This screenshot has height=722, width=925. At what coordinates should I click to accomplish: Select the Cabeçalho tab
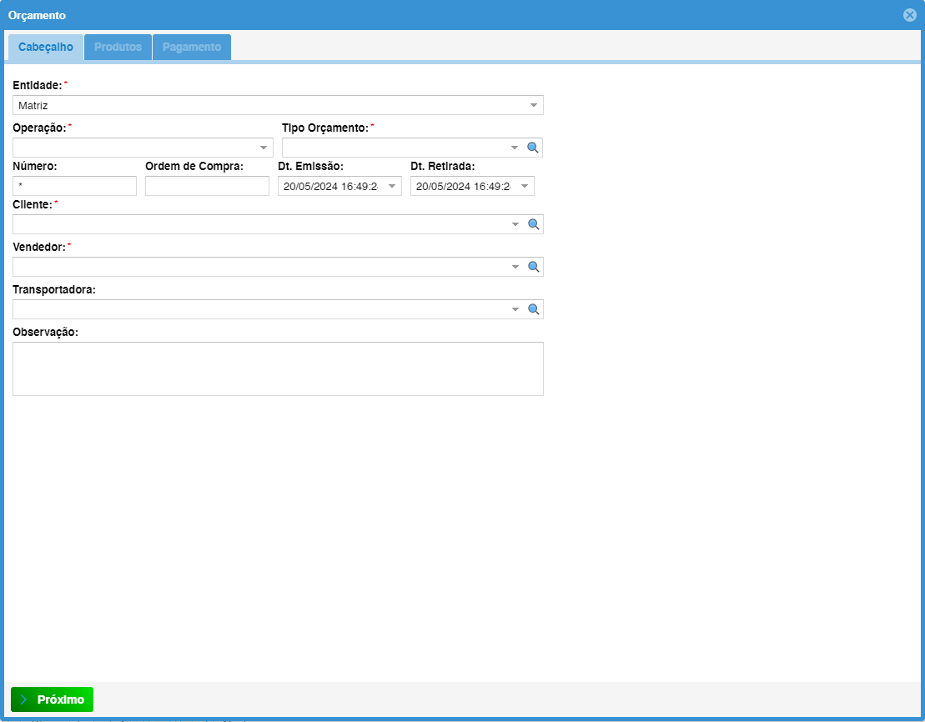click(46, 48)
